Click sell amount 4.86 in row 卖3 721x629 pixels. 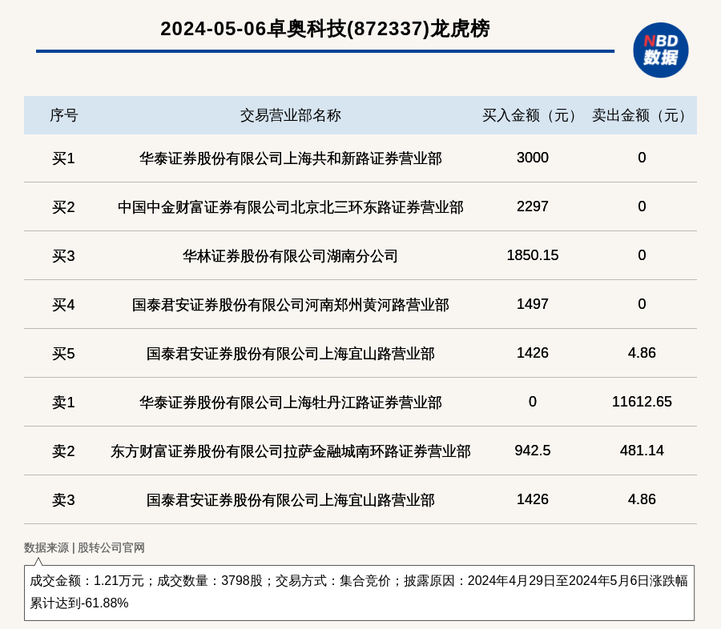[x=642, y=499]
